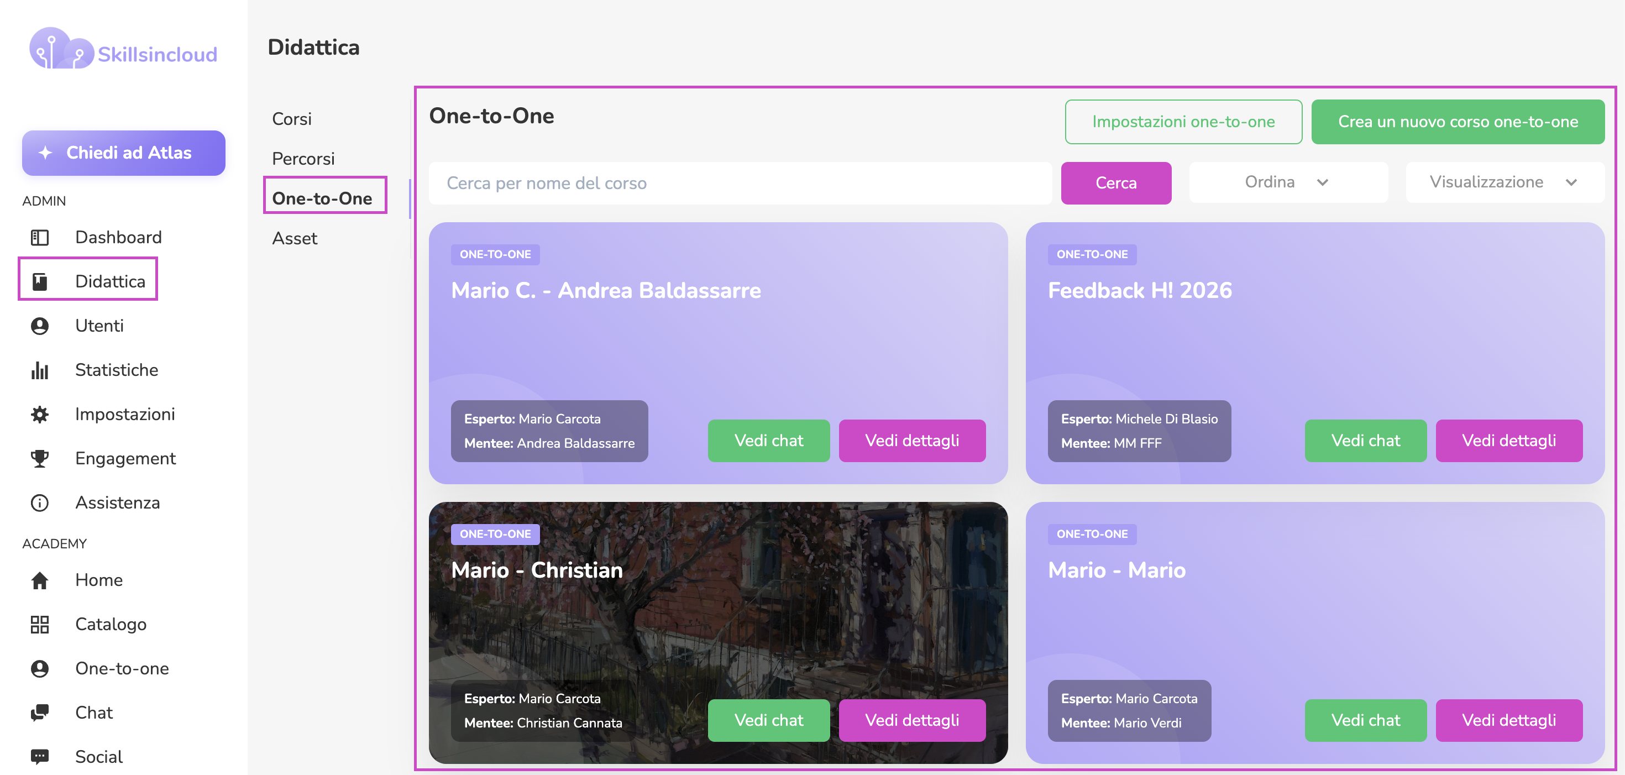The height and width of the screenshot is (775, 1625).
Task: Click Vedi dettagli for Mario - Christian
Action: [911, 720]
